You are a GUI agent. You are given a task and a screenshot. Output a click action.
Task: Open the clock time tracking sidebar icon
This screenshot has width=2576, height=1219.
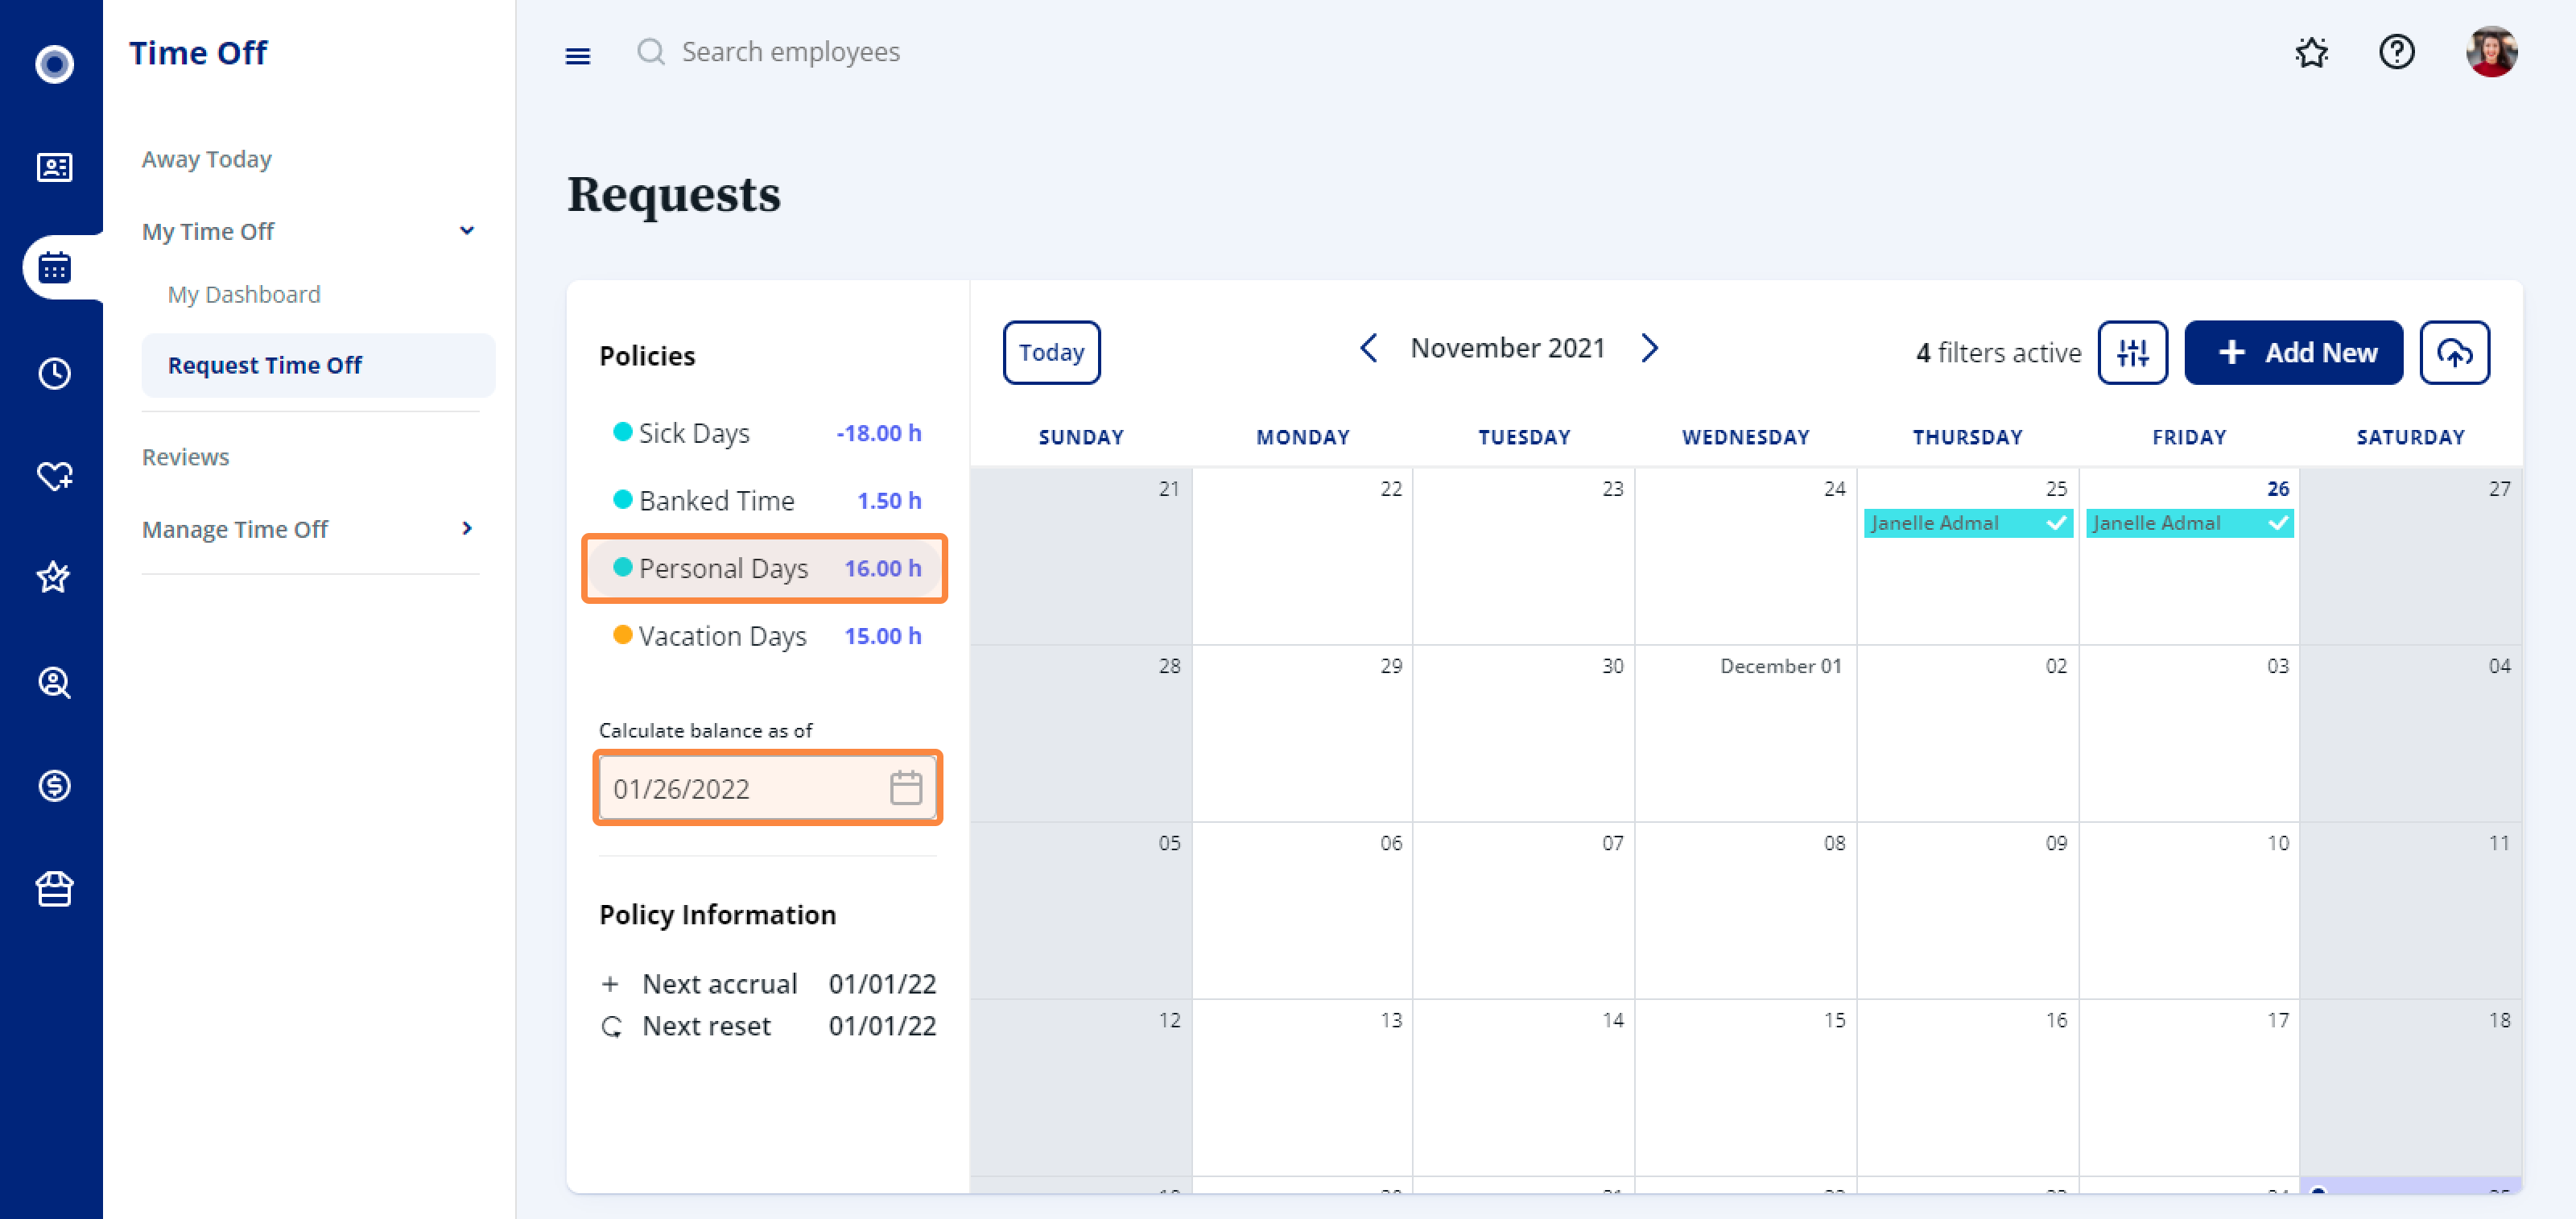pos(54,373)
